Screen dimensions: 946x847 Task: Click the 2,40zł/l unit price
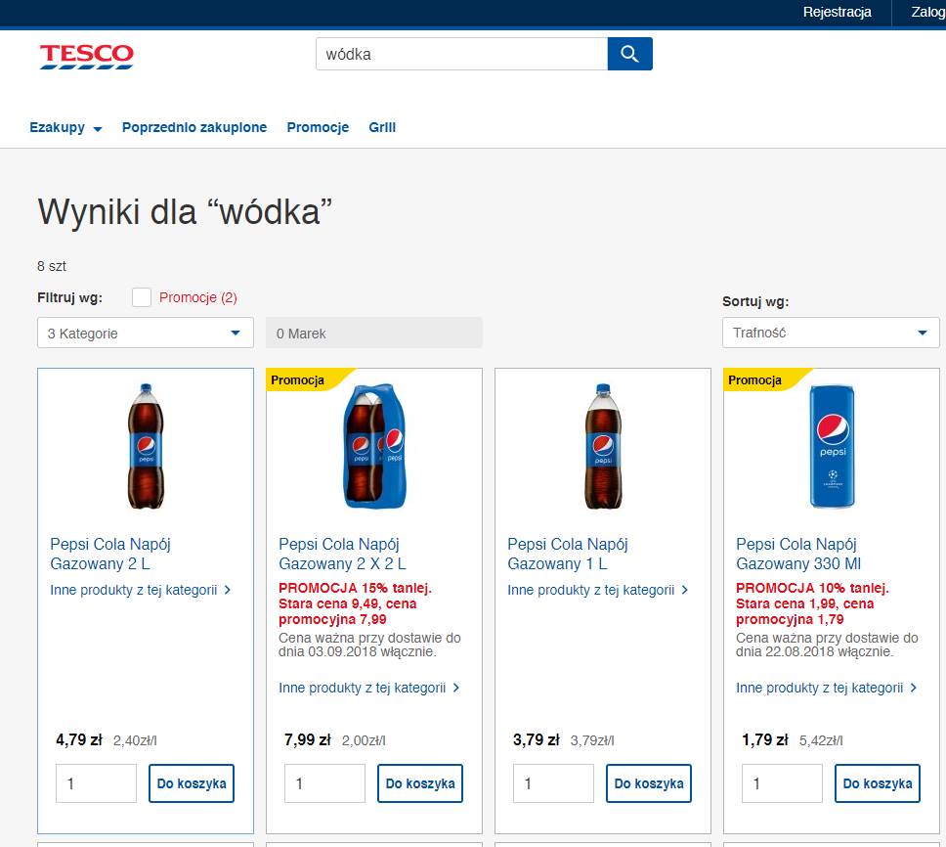135,740
